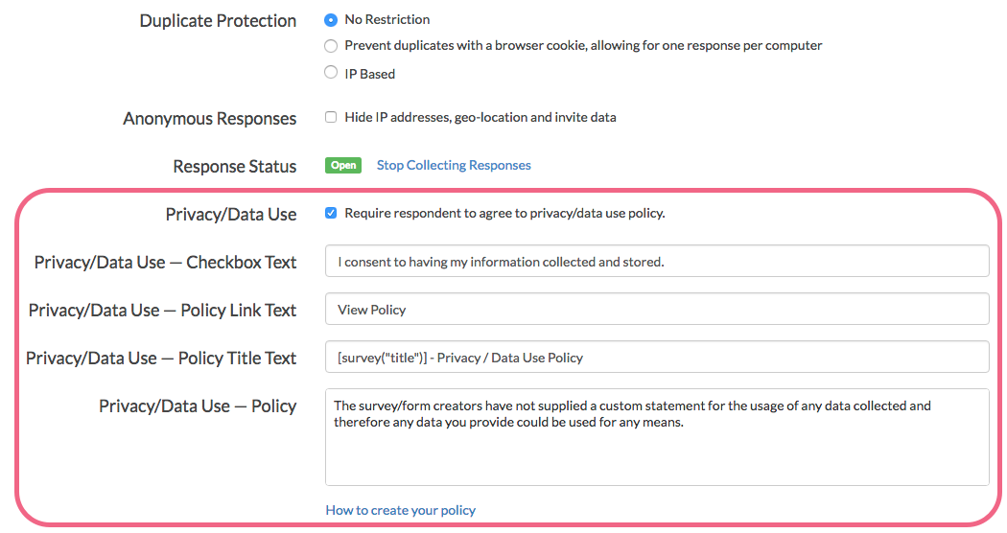Choose the browser cookie duplicate prevention option

pyautogui.click(x=331, y=45)
